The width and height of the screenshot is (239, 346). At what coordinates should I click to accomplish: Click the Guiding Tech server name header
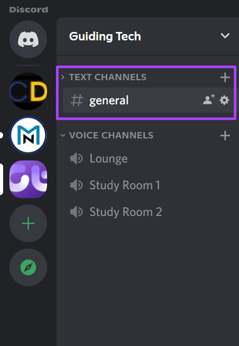tap(105, 36)
